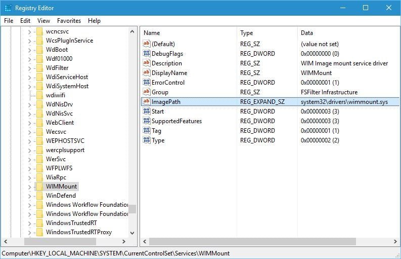This screenshot has width=401, height=259.
Task: Click the folder icon of WiaRpc key
Action: (x=39, y=177)
